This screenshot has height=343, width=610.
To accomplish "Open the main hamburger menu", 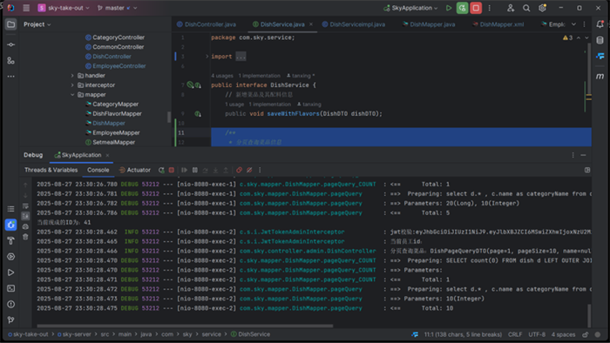I will 26,8.
